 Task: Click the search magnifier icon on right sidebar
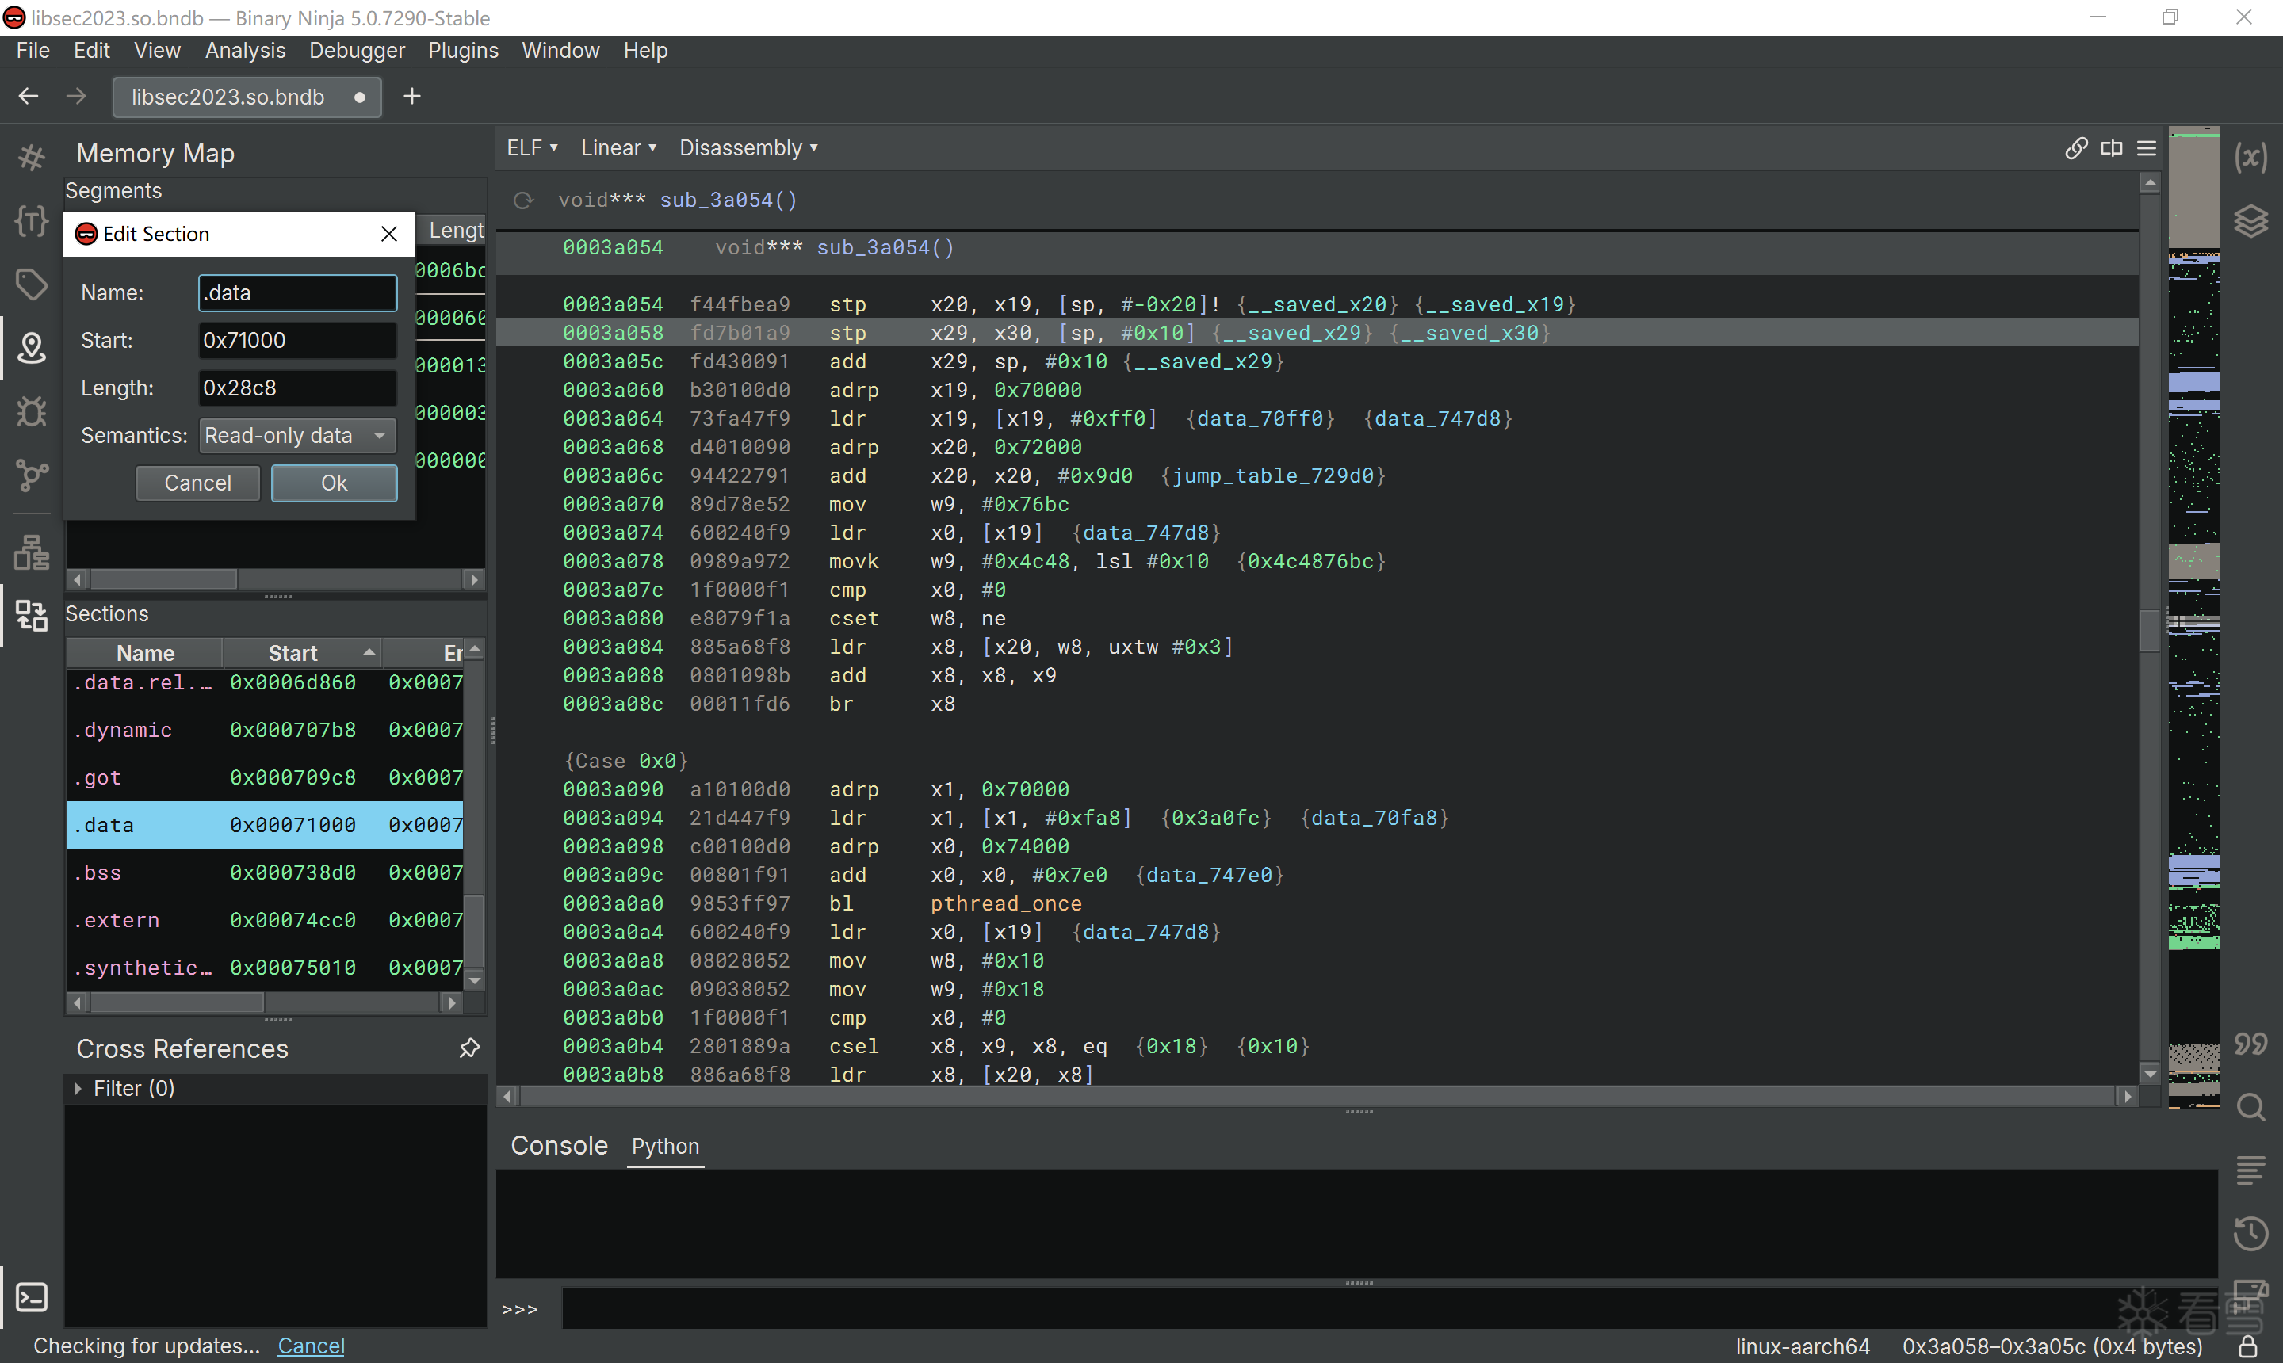[x=2250, y=1107]
